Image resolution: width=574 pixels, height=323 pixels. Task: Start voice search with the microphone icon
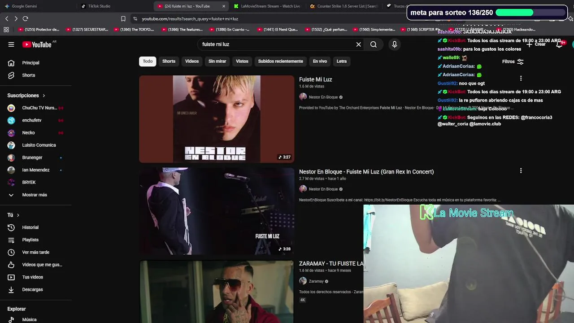click(395, 44)
